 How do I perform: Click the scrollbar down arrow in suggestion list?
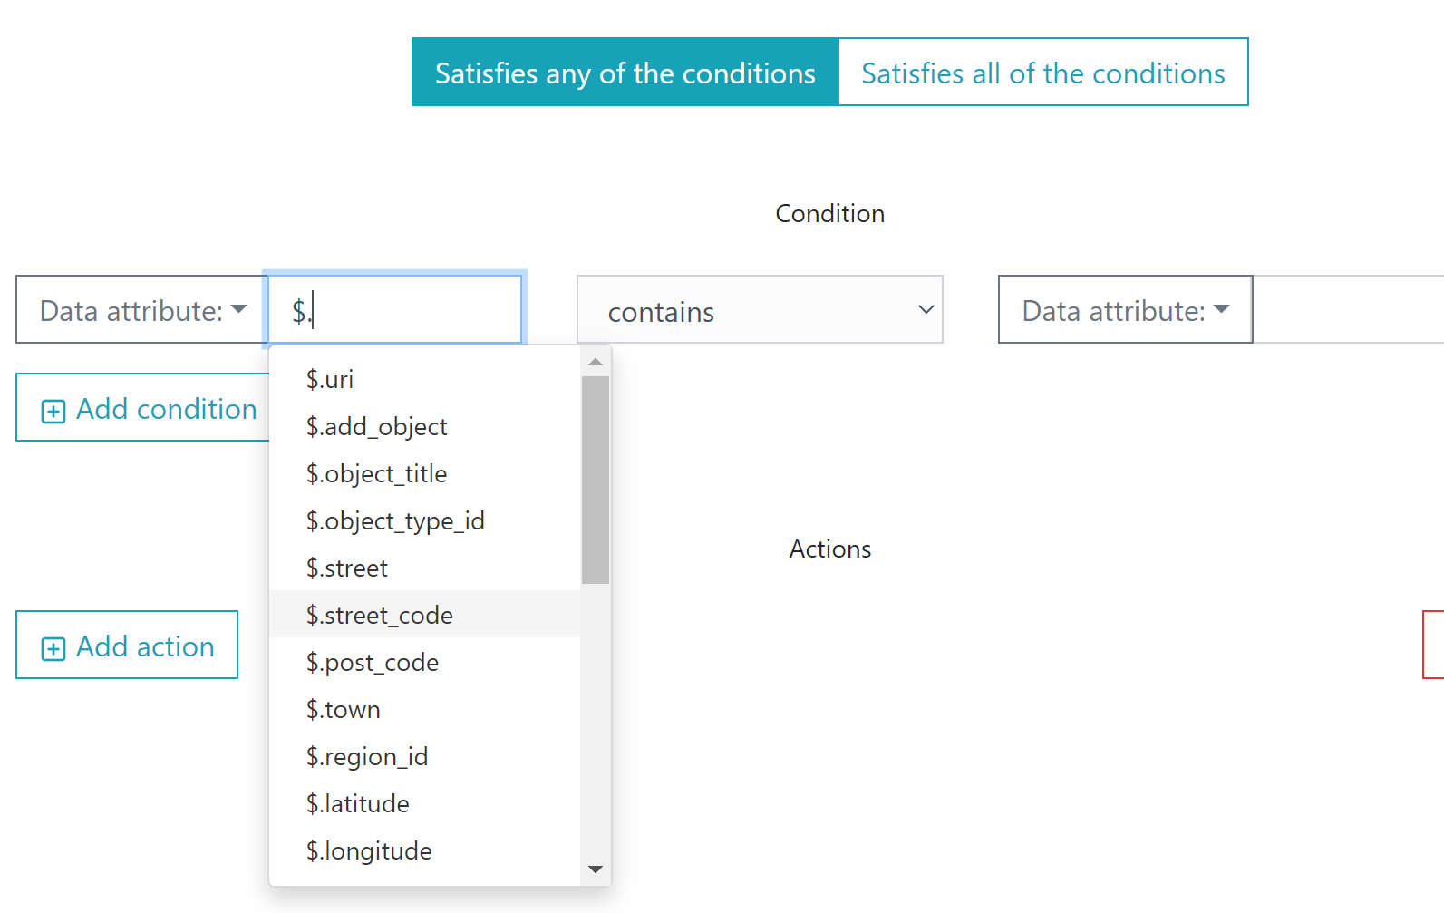click(x=596, y=869)
